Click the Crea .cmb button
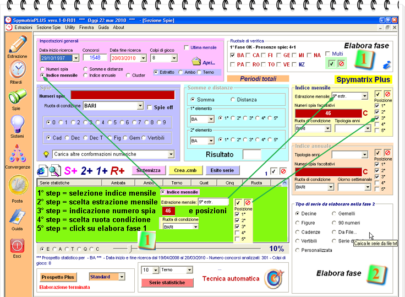The width and height of the screenshot is (405, 297). pyautogui.click(x=185, y=170)
